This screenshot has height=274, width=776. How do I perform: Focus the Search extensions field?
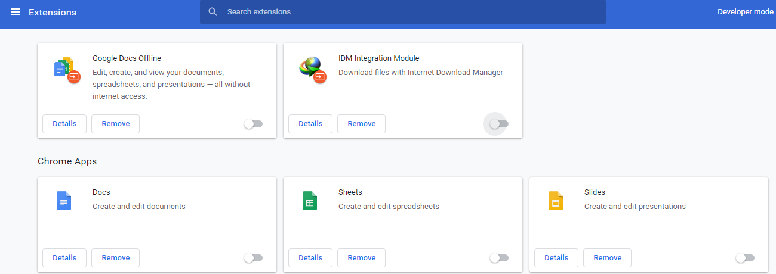click(x=403, y=12)
